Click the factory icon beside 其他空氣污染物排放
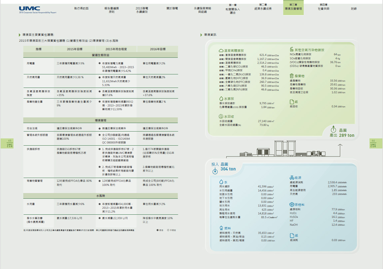 point(292,50)
